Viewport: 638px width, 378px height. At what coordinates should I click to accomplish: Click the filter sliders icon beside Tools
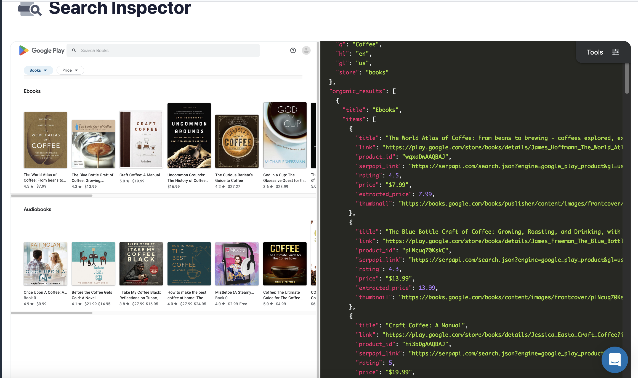click(x=616, y=52)
